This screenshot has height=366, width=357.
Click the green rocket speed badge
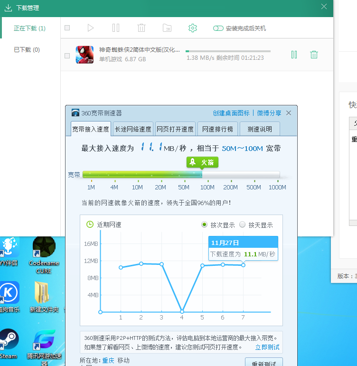[x=202, y=162]
